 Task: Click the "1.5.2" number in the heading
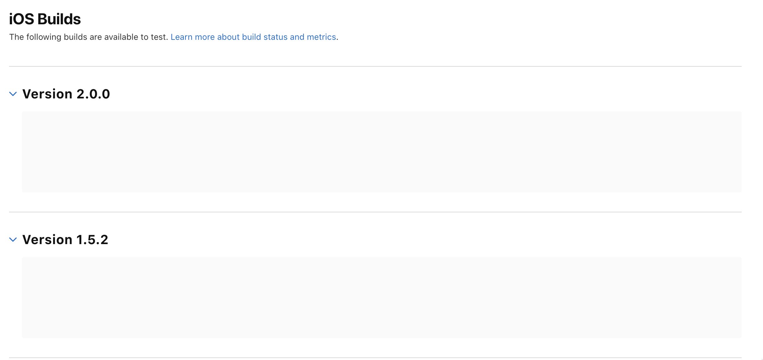92,240
